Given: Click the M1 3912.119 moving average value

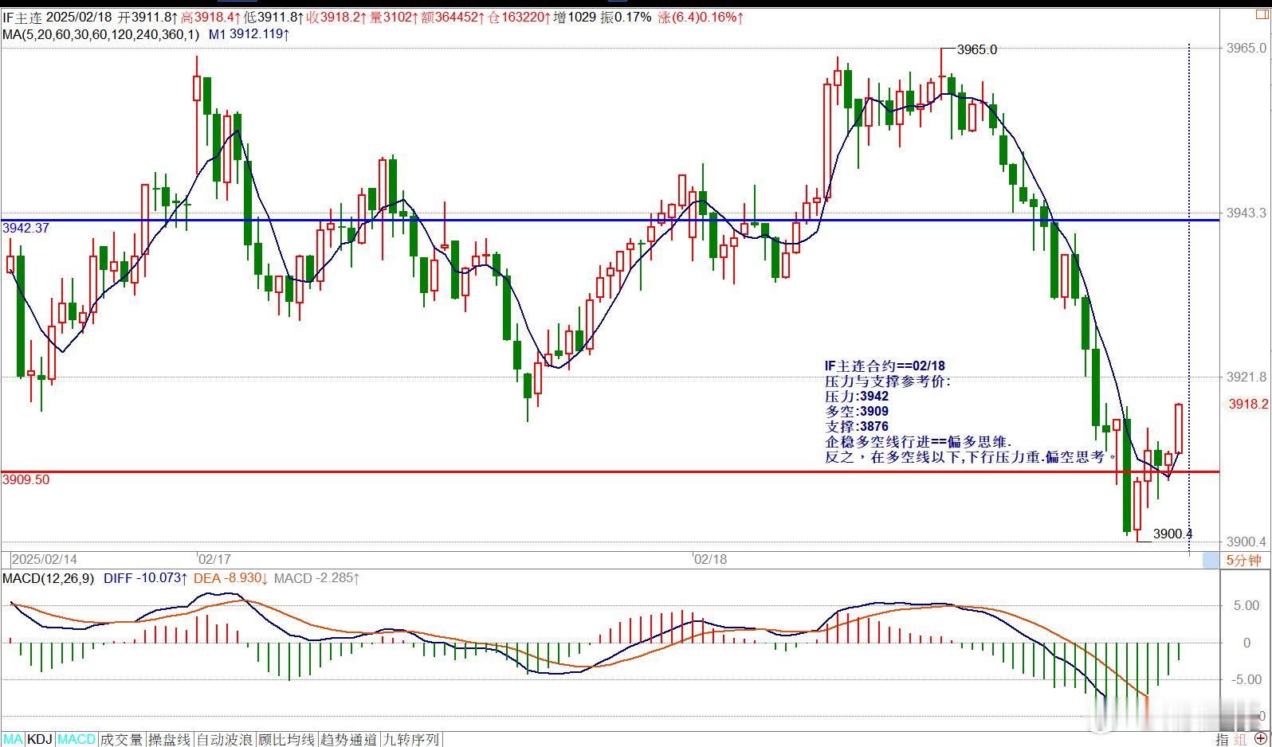Looking at the screenshot, I should tap(249, 34).
